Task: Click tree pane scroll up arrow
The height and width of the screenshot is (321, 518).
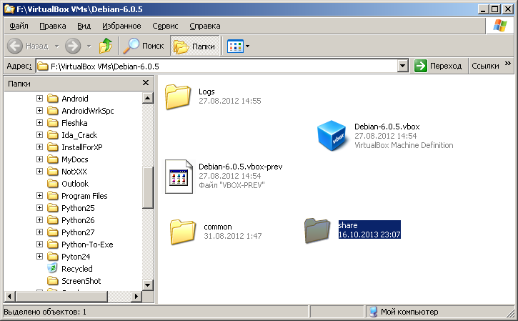Action: pos(148,98)
